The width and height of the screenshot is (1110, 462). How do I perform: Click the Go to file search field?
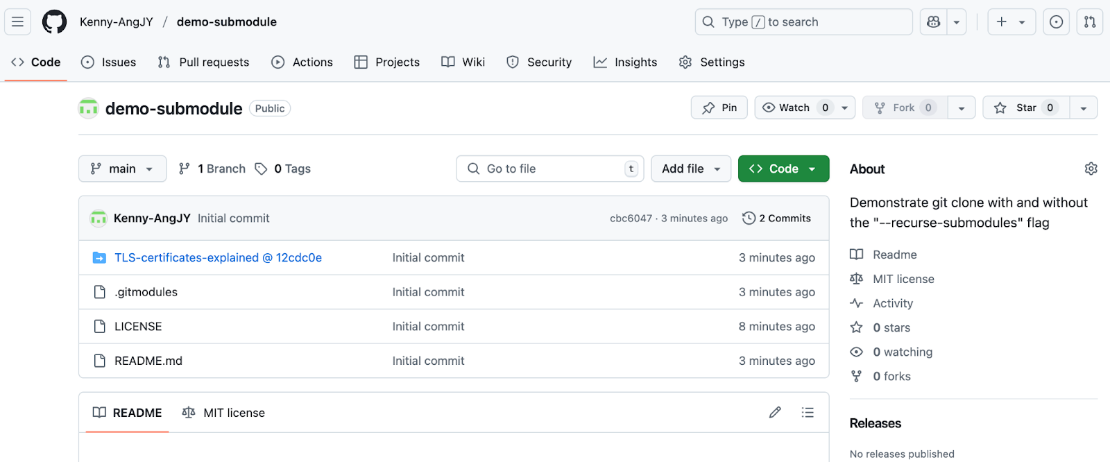point(550,169)
